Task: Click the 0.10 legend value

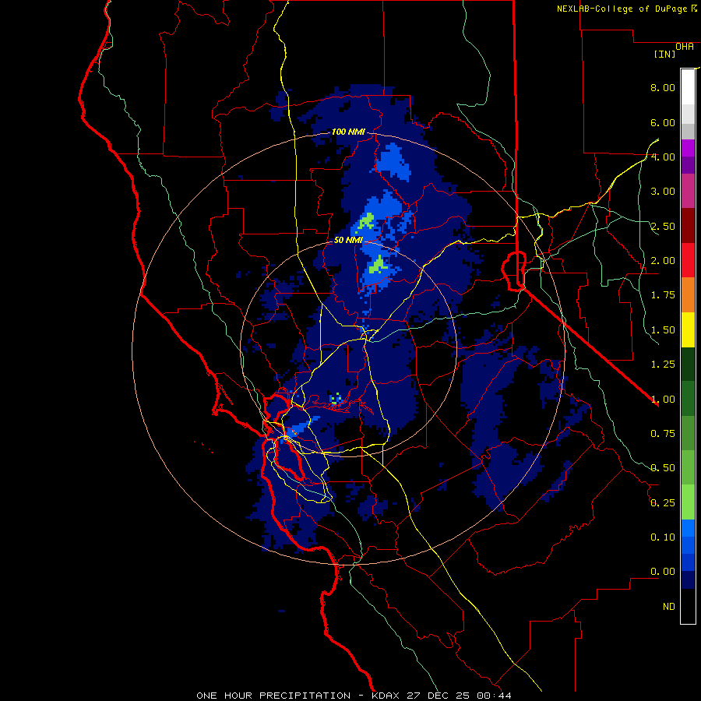Action: coord(663,537)
